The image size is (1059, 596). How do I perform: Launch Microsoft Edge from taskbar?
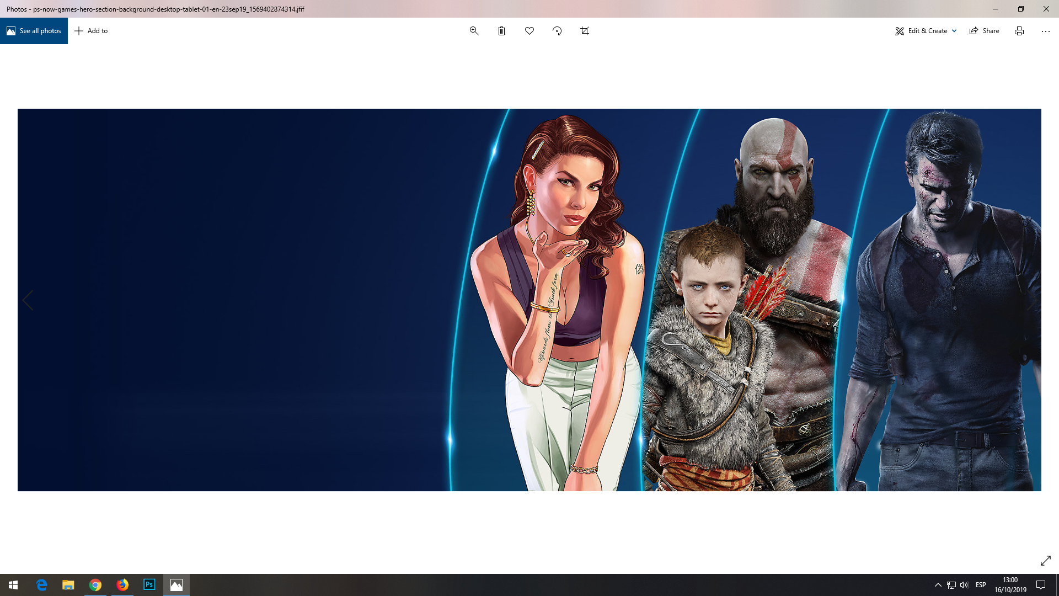pyautogui.click(x=41, y=585)
